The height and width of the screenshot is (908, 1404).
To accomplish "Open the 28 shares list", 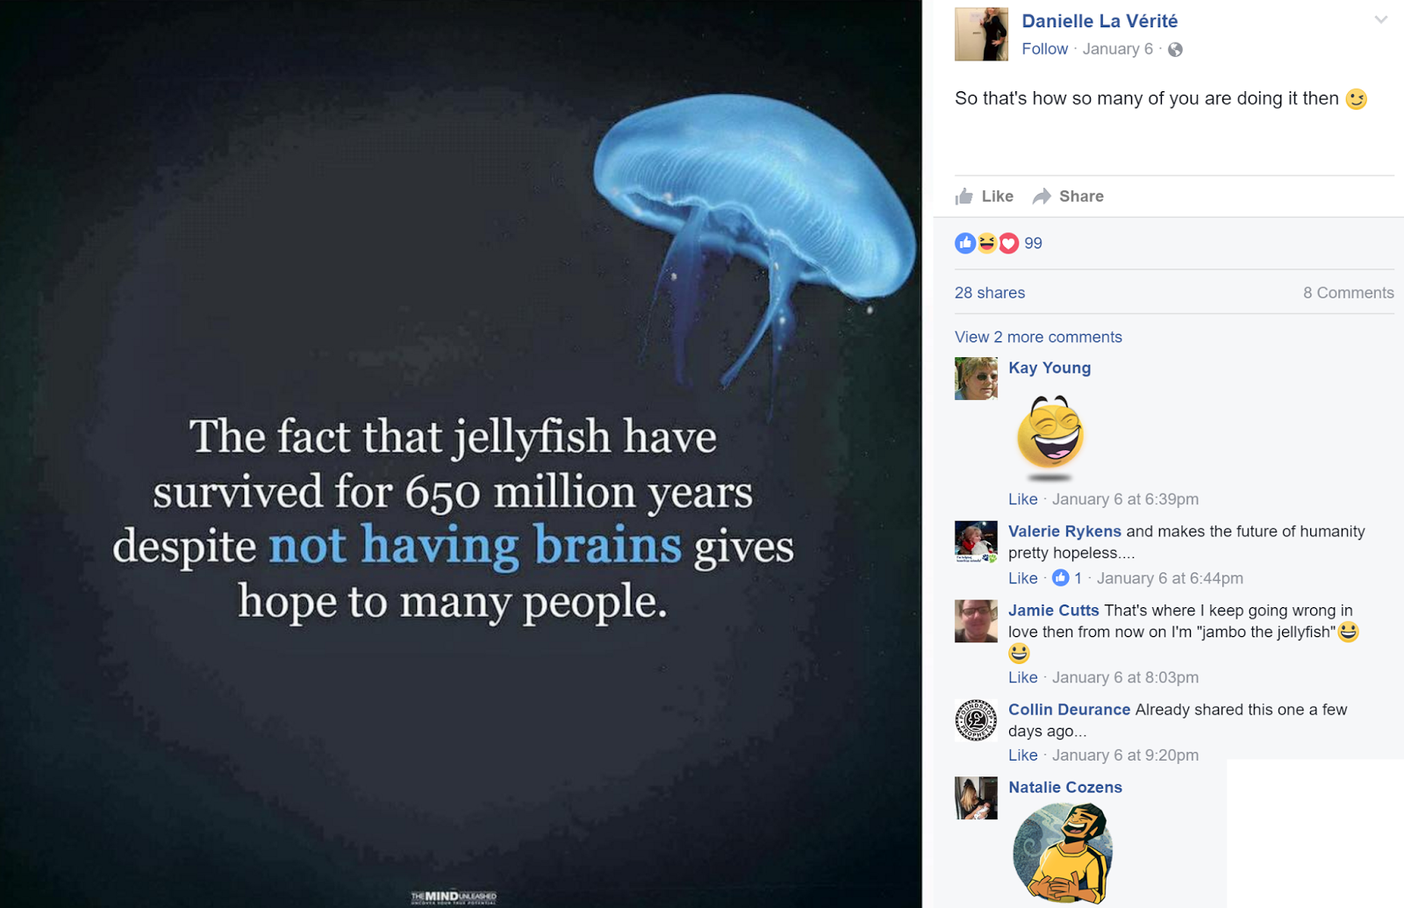I will point(989,293).
